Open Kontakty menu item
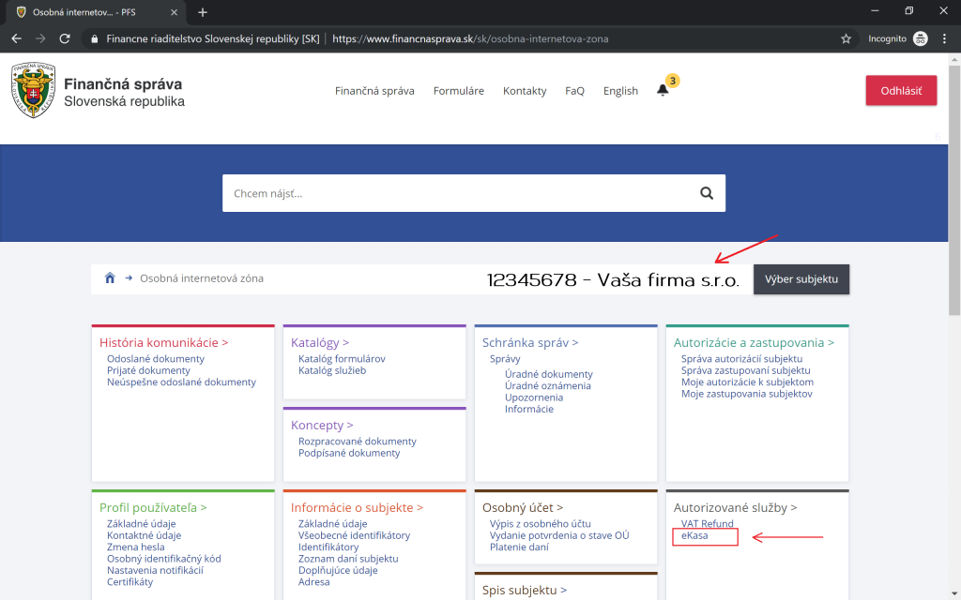961x600 pixels. [525, 91]
